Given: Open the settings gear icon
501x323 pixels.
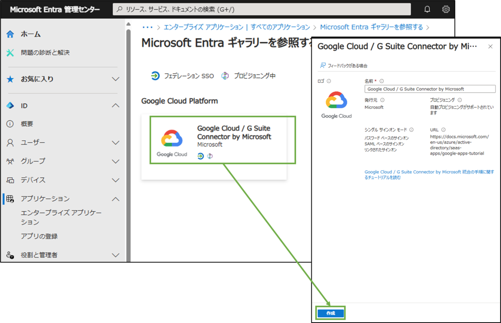Looking at the screenshot, I should pos(446,9).
